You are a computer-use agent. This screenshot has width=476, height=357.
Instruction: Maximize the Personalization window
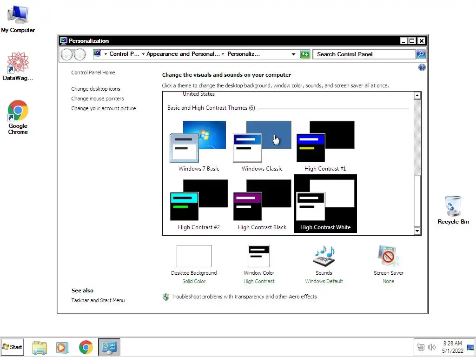pos(412,41)
